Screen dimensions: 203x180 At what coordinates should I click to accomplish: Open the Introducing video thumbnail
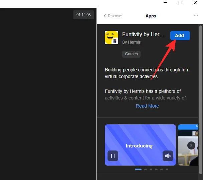click(x=140, y=141)
